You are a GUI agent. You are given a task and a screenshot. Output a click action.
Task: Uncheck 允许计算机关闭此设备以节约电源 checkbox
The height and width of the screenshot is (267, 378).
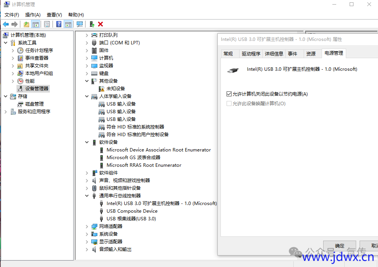point(229,94)
